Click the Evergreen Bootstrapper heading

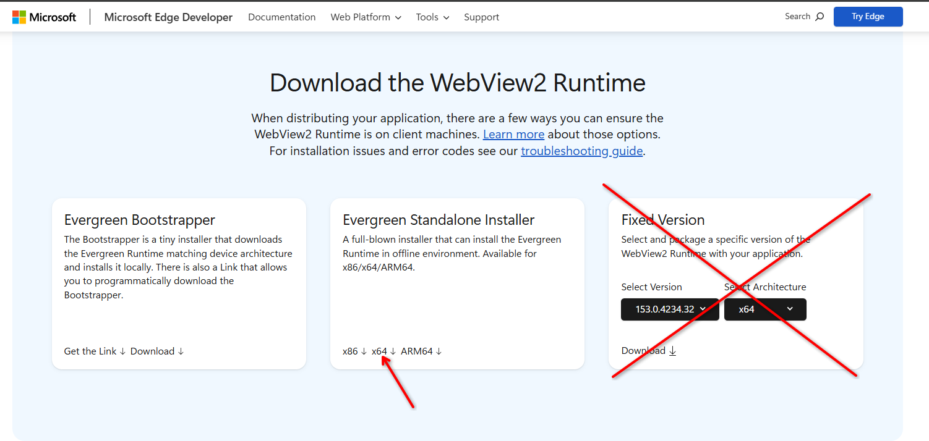point(140,220)
